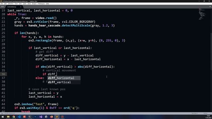
Task: Click 'break' keyword on line 46
Action: click(26, 111)
